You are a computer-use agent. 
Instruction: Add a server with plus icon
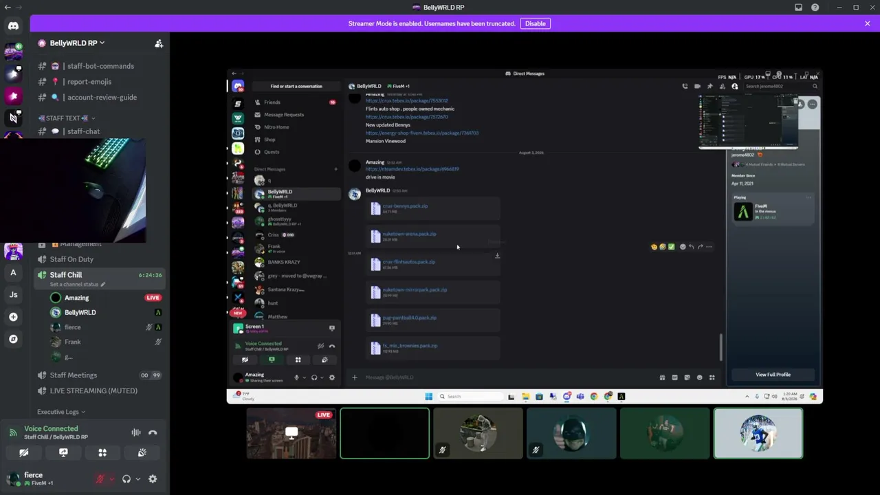(x=13, y=317)
